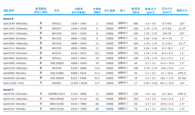Click the 13376 × 9528 resolution cell
Image resolution: width=195 pixels, height=115 pixels.
click(78, 83)
